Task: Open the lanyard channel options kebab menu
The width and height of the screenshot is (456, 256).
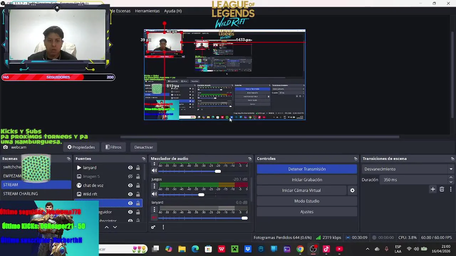Action: coord(154,209)
